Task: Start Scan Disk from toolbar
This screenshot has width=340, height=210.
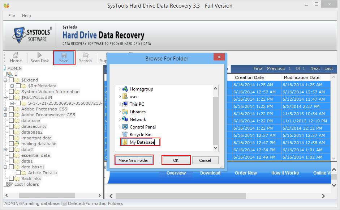Action: (x=40, y=58)
